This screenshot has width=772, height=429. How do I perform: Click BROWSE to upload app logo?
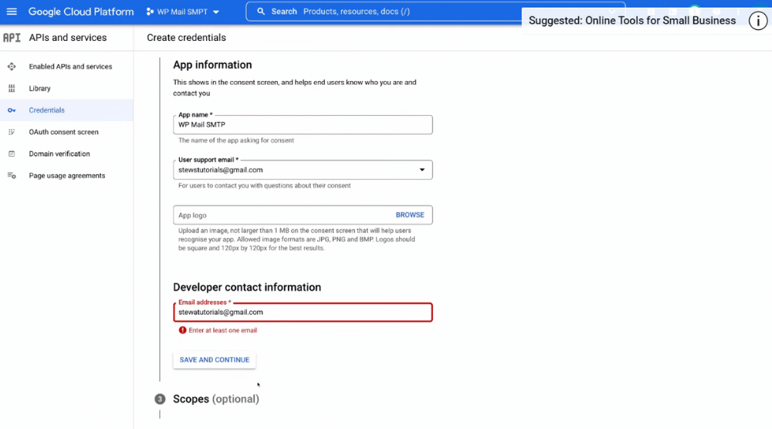[410, 215]
